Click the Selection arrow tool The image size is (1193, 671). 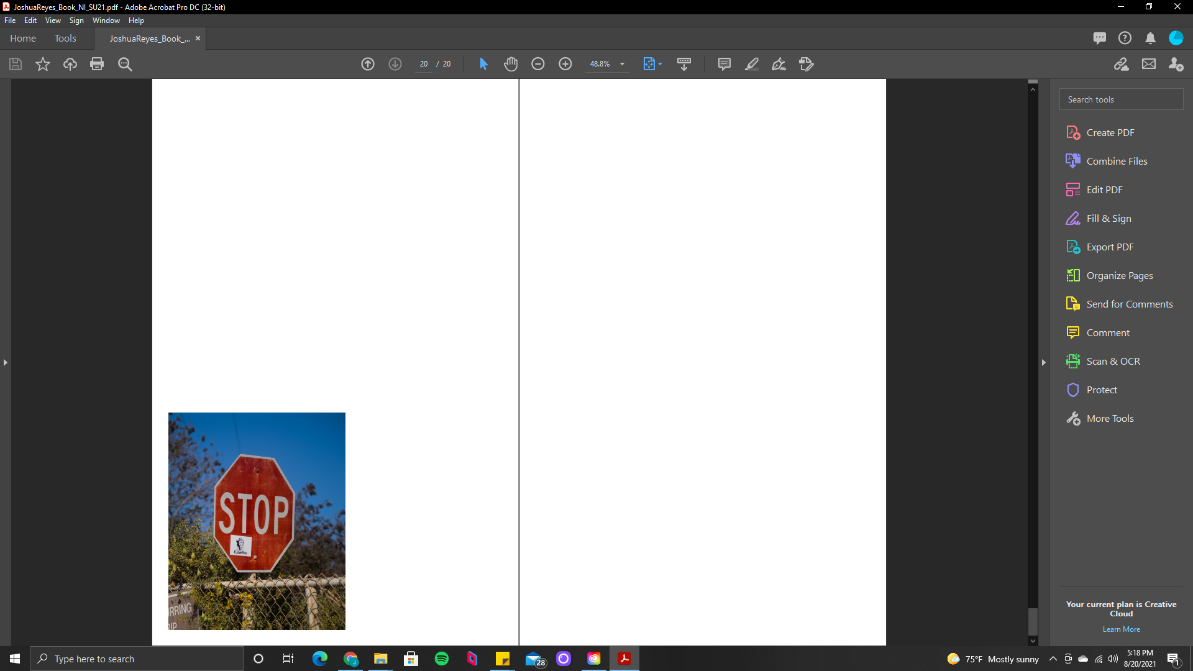coord(483,64)
